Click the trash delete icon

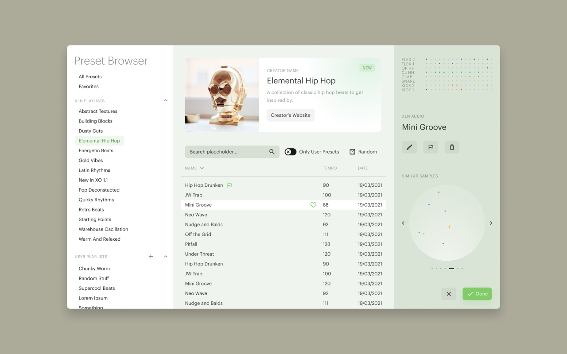452,147
